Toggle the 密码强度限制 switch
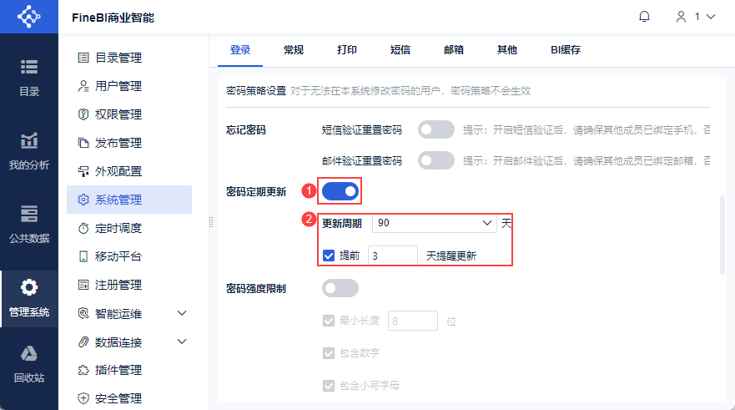This screenshot has height=410, width=735. coord(340,288)
